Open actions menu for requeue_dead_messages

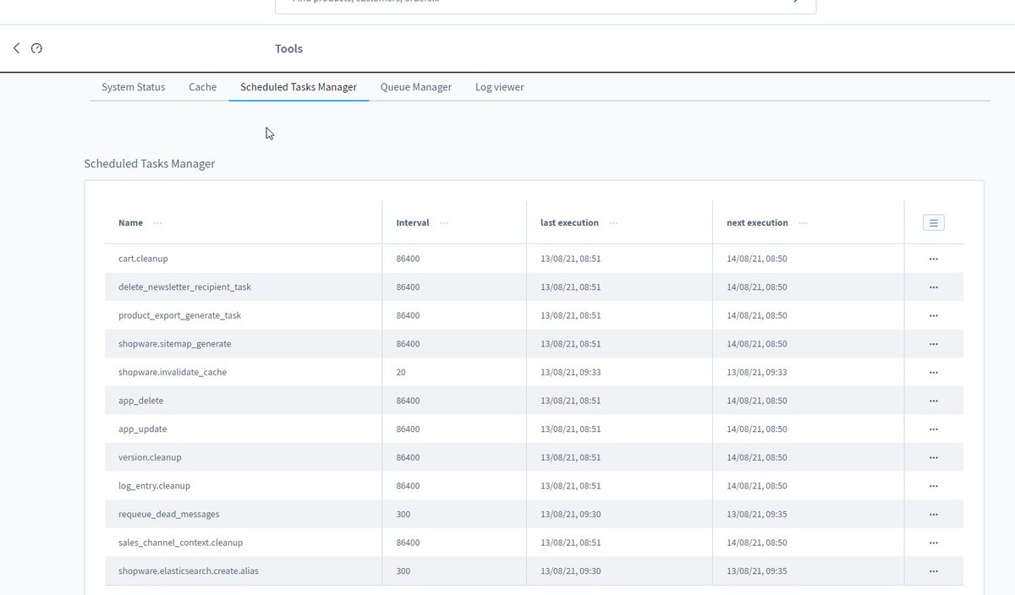click(x=934, y=514)
